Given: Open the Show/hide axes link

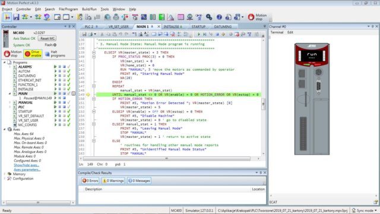Looking at the screenshot, I should [x=26, y=165].
